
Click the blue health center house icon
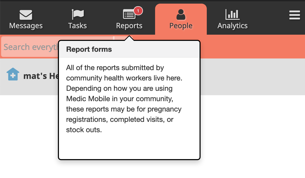tap(13, 74)
